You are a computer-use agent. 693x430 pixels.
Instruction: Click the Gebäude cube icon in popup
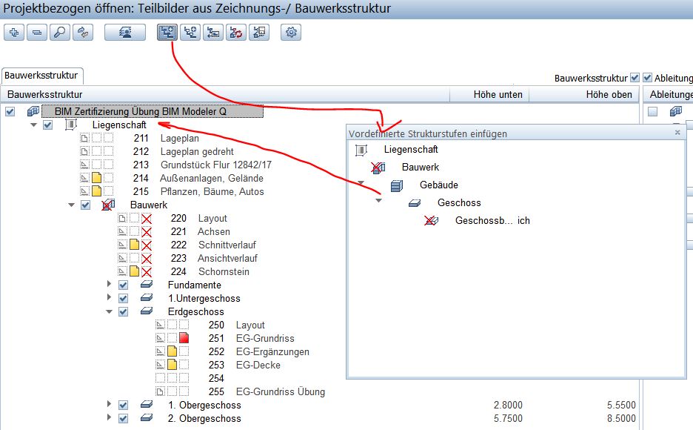(396, 185)
